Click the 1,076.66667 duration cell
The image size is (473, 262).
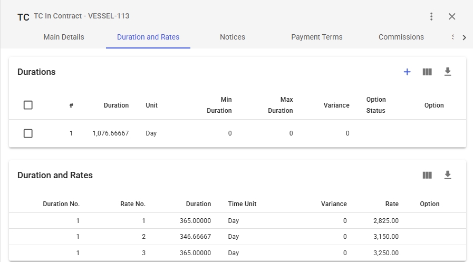pyautogui.click(x=110, y=133)
